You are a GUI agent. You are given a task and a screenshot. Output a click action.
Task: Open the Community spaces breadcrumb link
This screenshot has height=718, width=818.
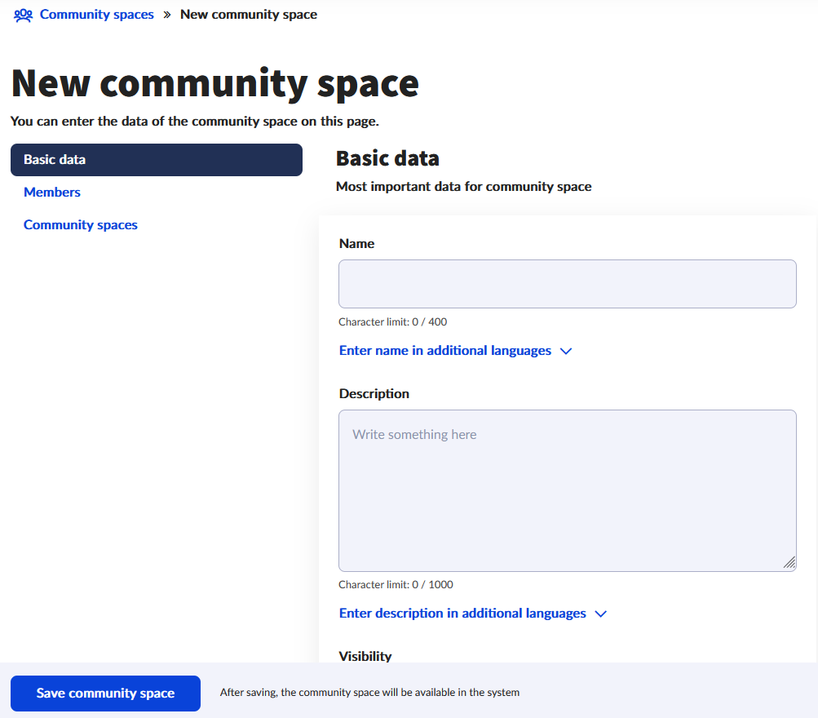[x=96, y=15]
